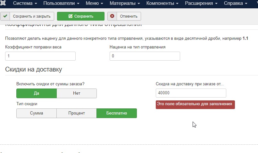Open the Материалы menu

[x=125, y=4]
